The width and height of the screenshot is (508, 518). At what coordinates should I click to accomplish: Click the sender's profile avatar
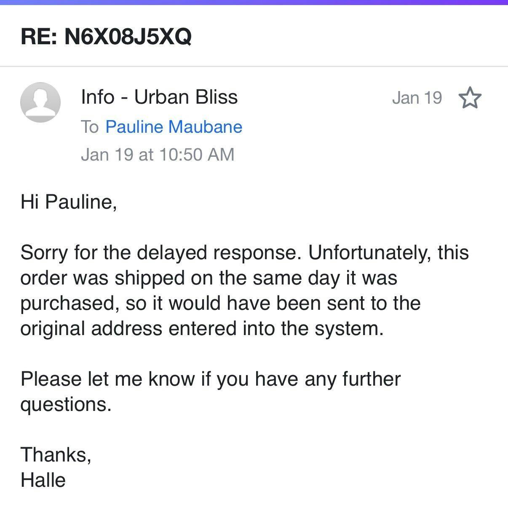coord(40,102)
